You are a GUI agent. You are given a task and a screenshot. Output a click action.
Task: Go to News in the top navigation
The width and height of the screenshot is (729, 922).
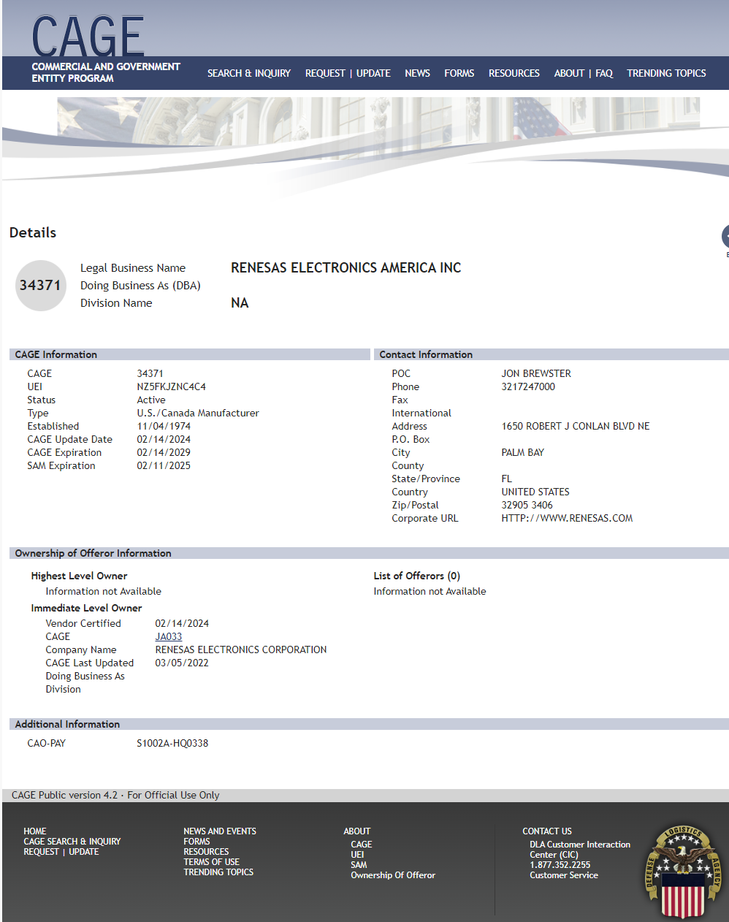[417, 73]
